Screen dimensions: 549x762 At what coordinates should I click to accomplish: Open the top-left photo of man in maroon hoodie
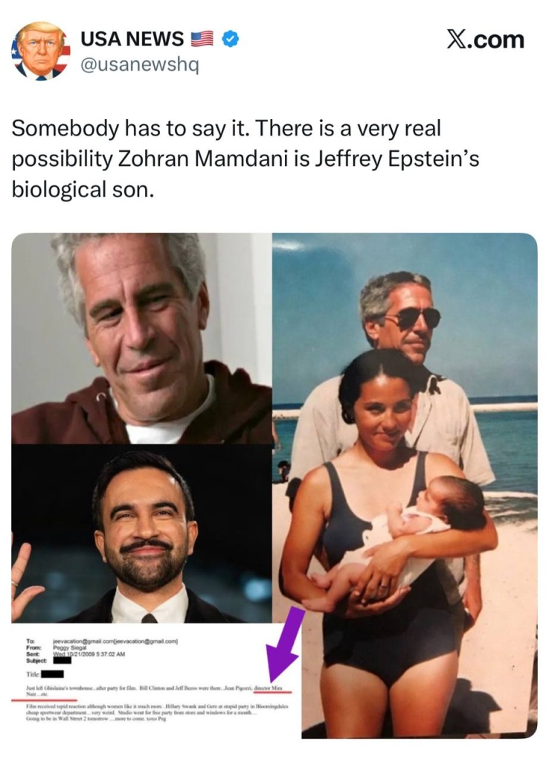pos(141,339)
